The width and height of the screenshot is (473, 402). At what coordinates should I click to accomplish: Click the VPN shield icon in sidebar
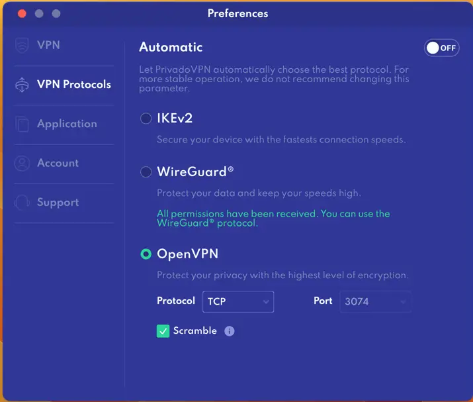point(22,45)
